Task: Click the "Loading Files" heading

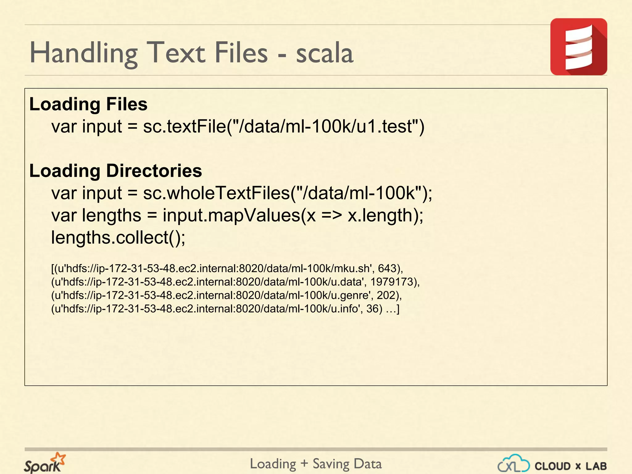Action: 88,104
